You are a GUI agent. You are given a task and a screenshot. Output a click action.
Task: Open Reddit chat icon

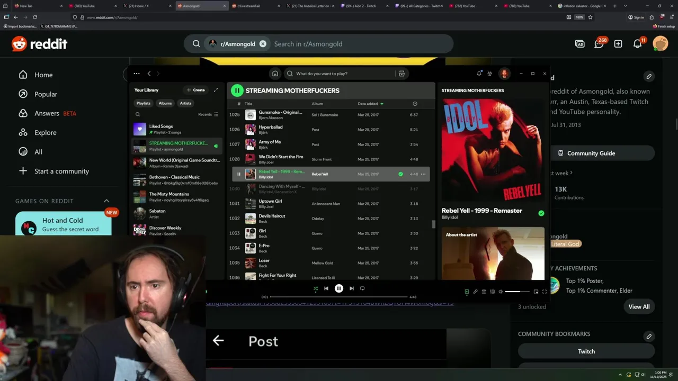point(599,44)
